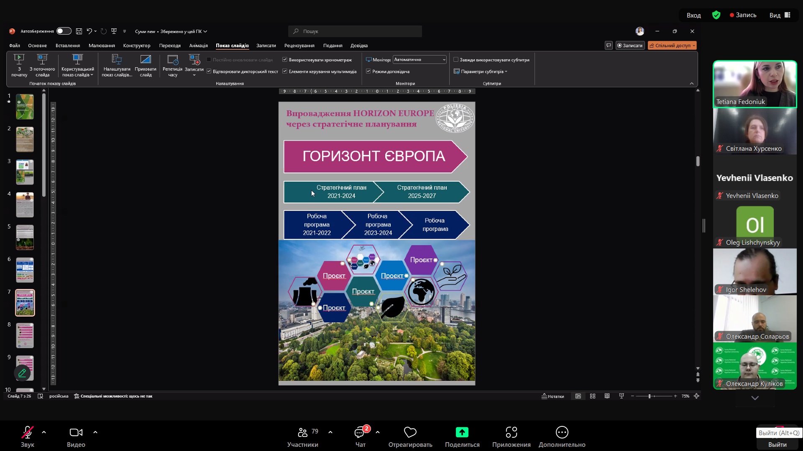Image resolution: width=803 pixels, height=451 pixels.
Task: Switch to the Конструктор tab
Action: [x=137, y=46]
